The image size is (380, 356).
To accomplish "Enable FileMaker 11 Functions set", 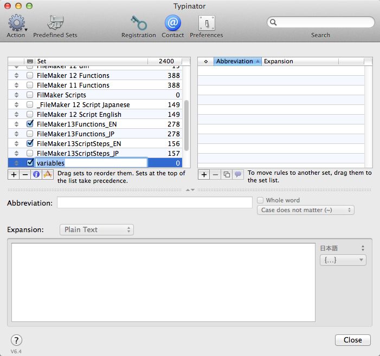I will (x=30, y=85).
